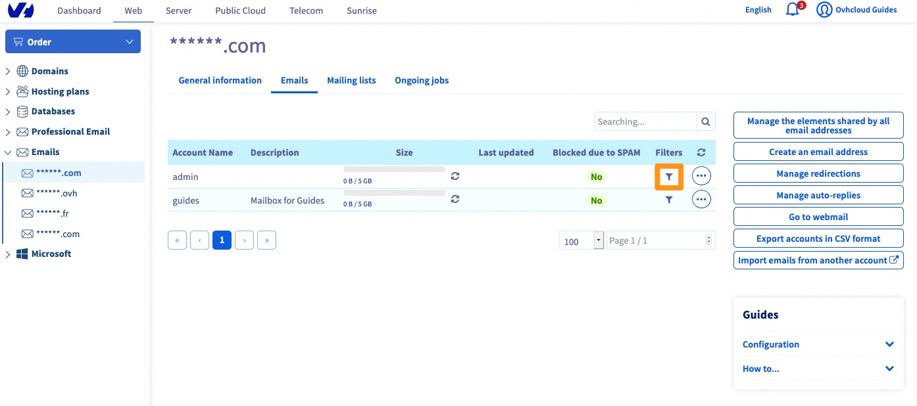The height and width of the screenshot is (406, 917).
Task: Click the search magnifier icon
Action: (706, 122)
